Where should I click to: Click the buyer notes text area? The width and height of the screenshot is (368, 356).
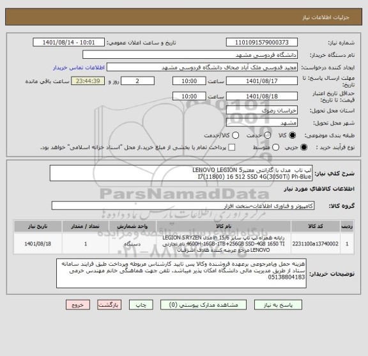click(181, 274)
